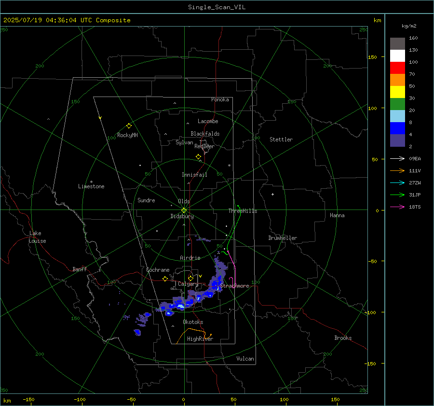Click the Sylvan label

coord(184,142)
